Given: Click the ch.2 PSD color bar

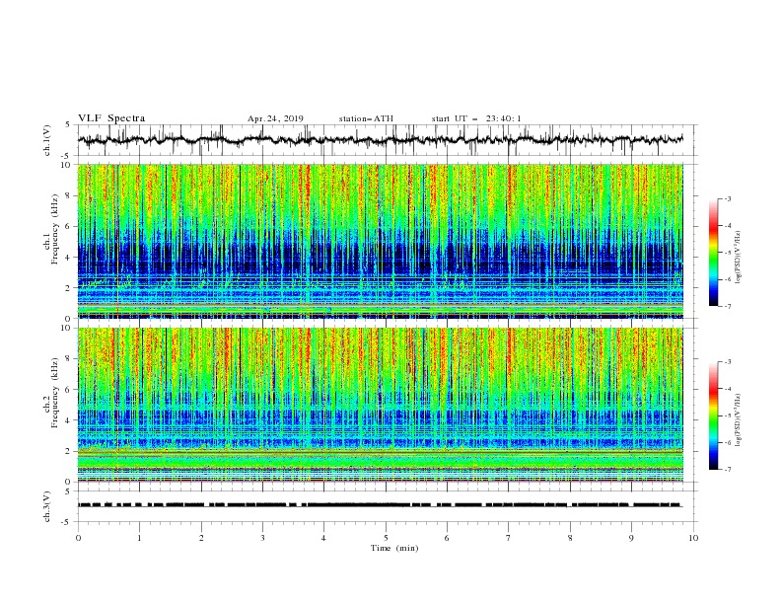Looking at the screenshot, I should tap(714, 415).
